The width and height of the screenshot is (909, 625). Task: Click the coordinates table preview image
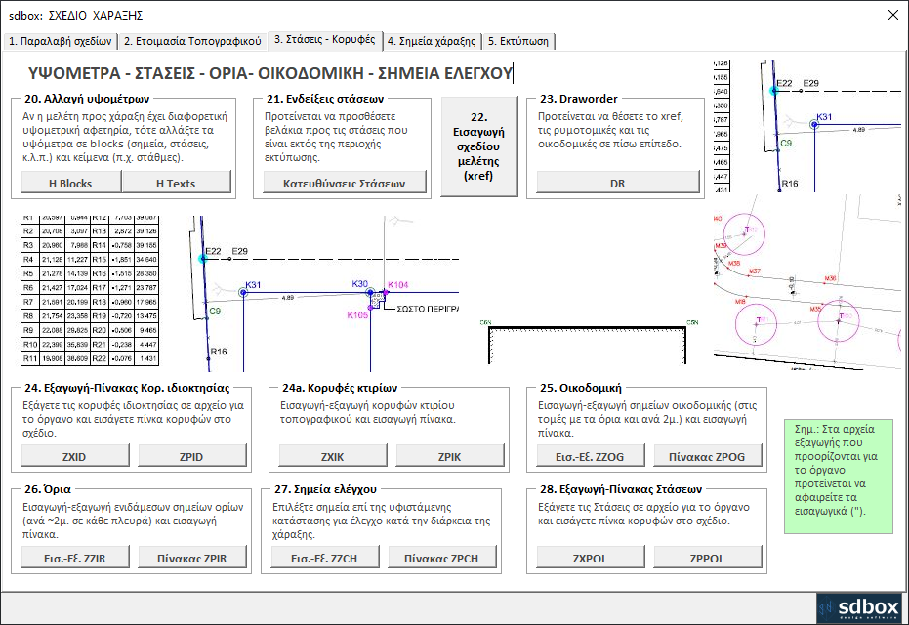[x=90, y=291]
